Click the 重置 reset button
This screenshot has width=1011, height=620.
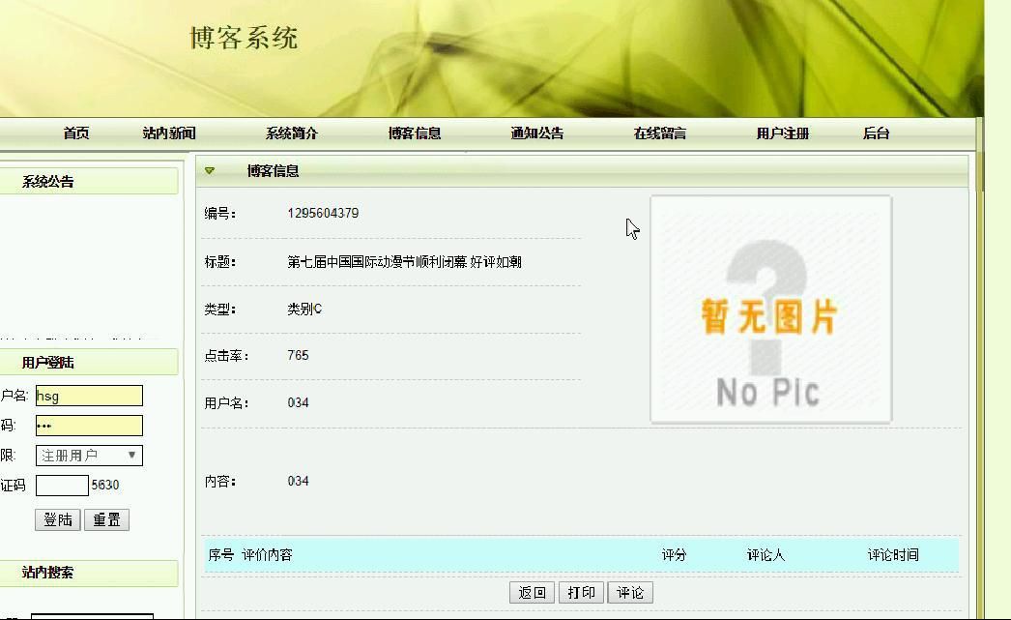click(x=107, y=519)
